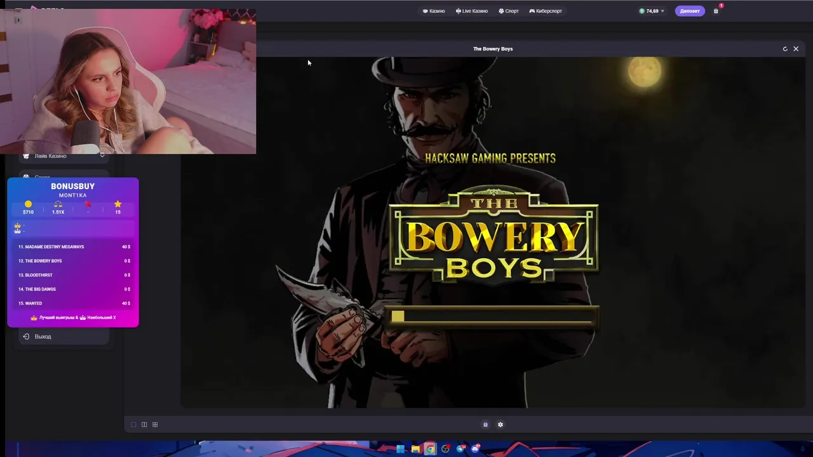This screenshot has height=457, width=813.
Task: Click the BONUSBUY widget title
Action: point(73,186)
